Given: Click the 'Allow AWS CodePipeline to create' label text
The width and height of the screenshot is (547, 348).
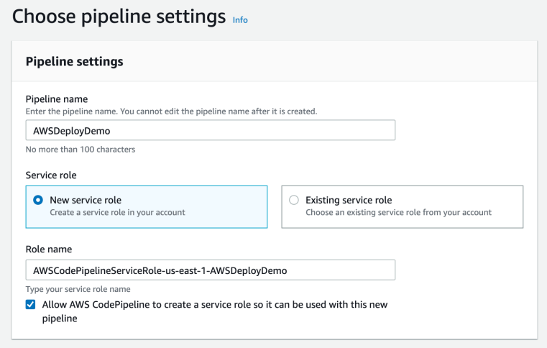Looking at the screenshot, I should tap(215, 311).
